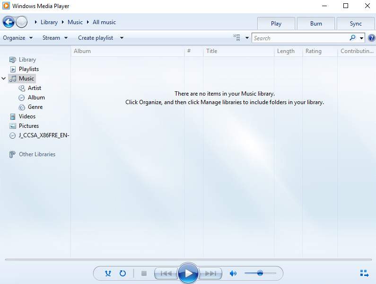Screen dimensions: 376x284
Task: Open the Create playlist dropdown arrow
Action: pos(122,38)
